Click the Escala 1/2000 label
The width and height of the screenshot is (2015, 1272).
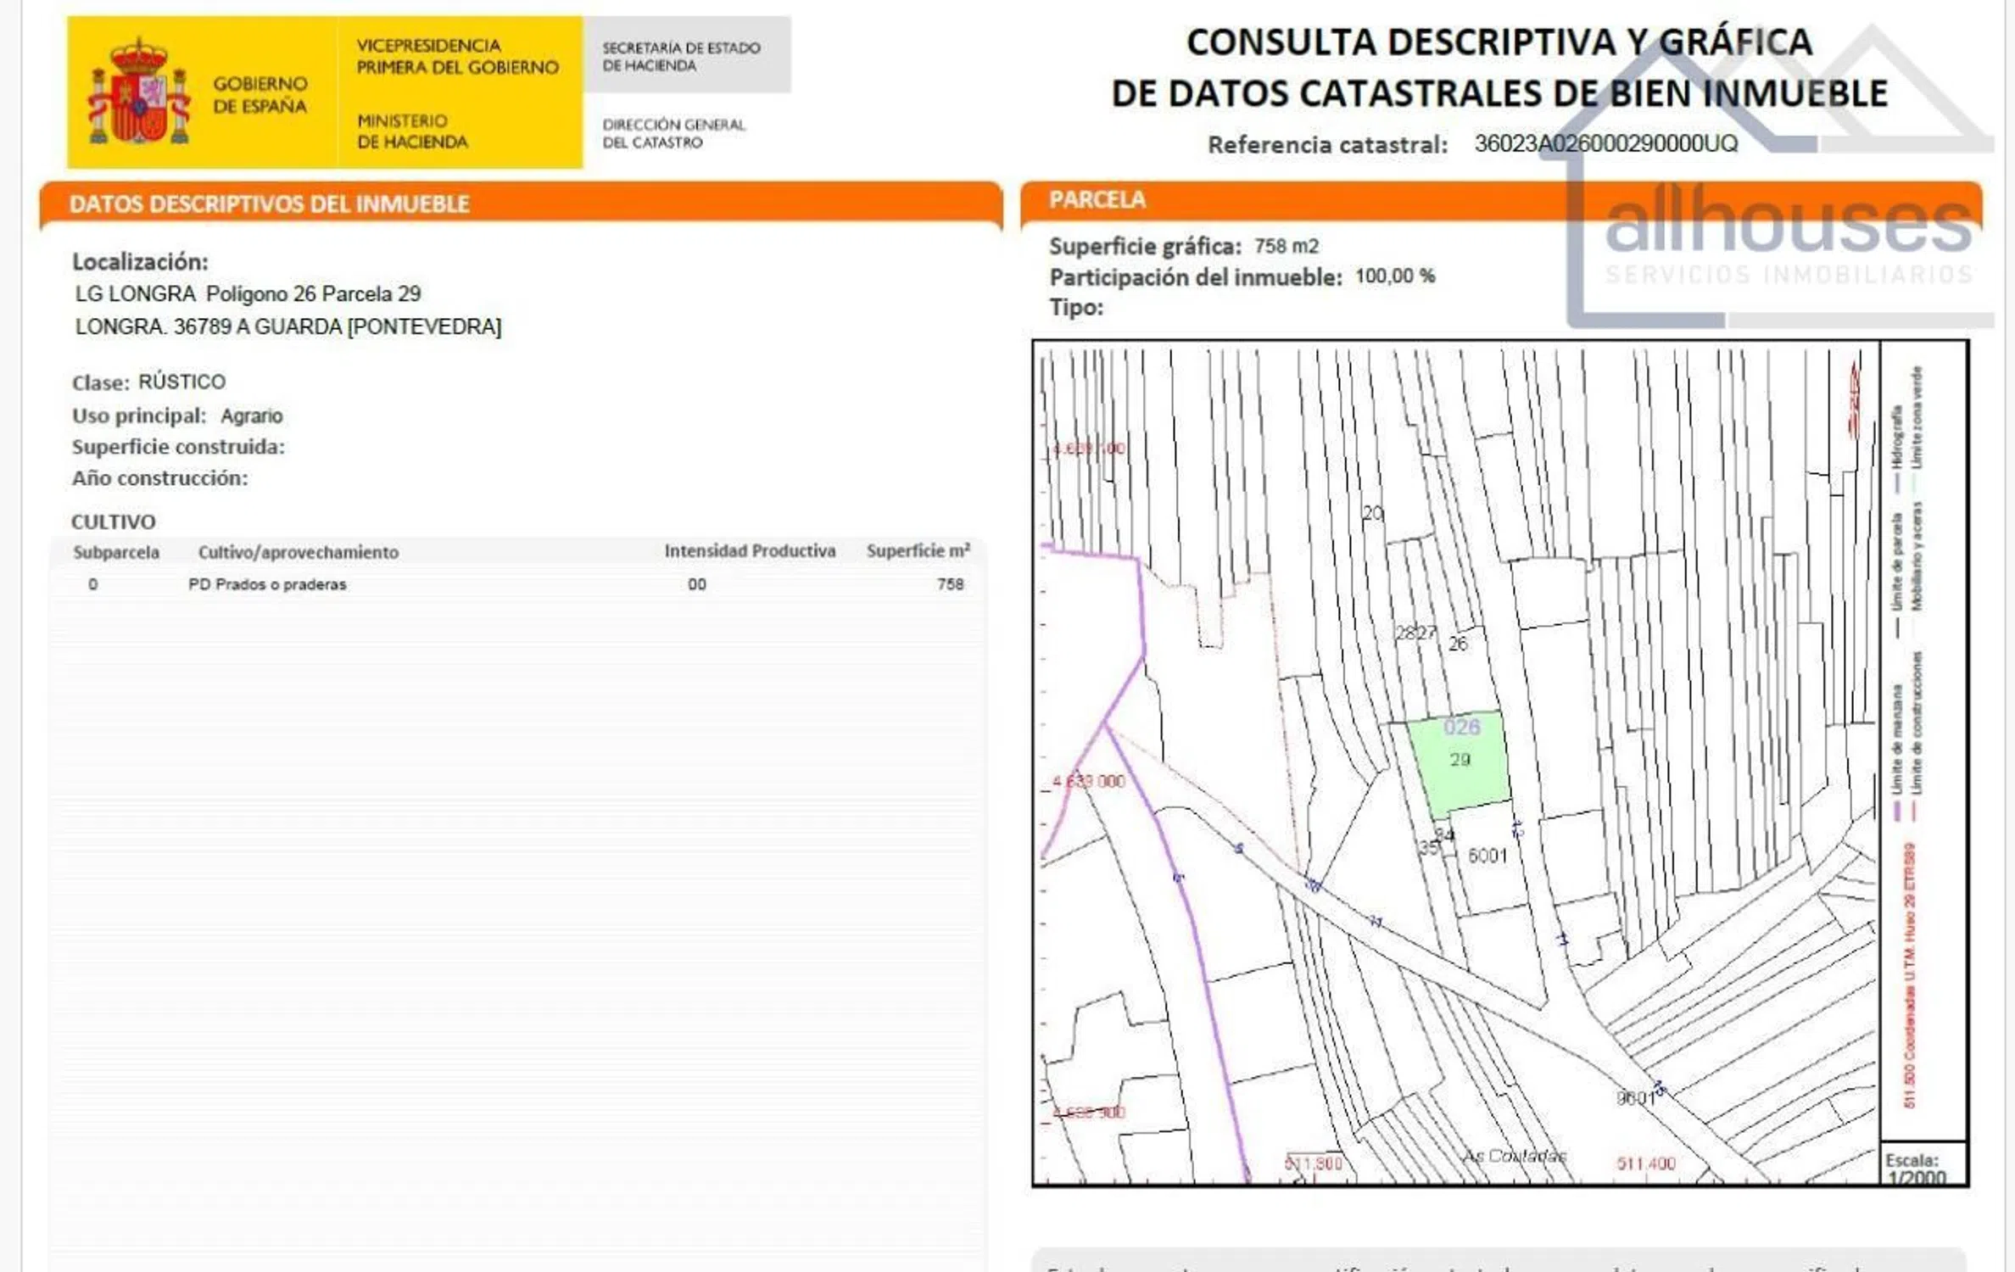[1917, 1168]
